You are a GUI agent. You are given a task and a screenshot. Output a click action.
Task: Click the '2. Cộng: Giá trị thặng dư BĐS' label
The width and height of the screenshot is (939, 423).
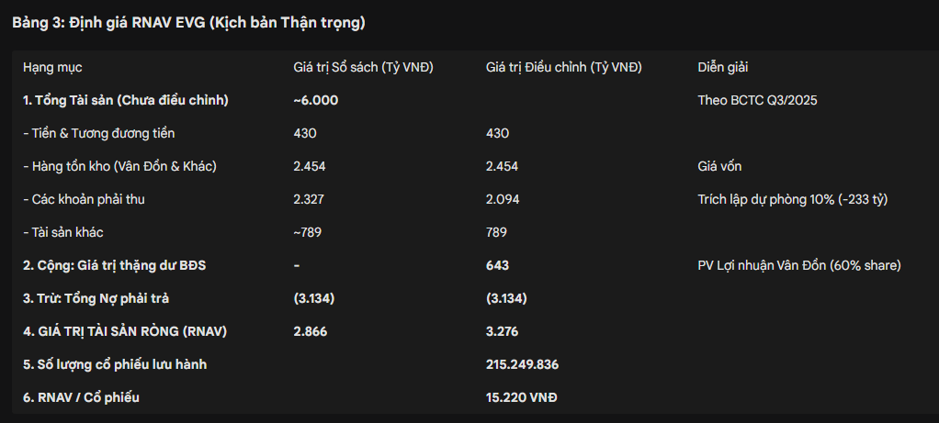pos(117,265)
